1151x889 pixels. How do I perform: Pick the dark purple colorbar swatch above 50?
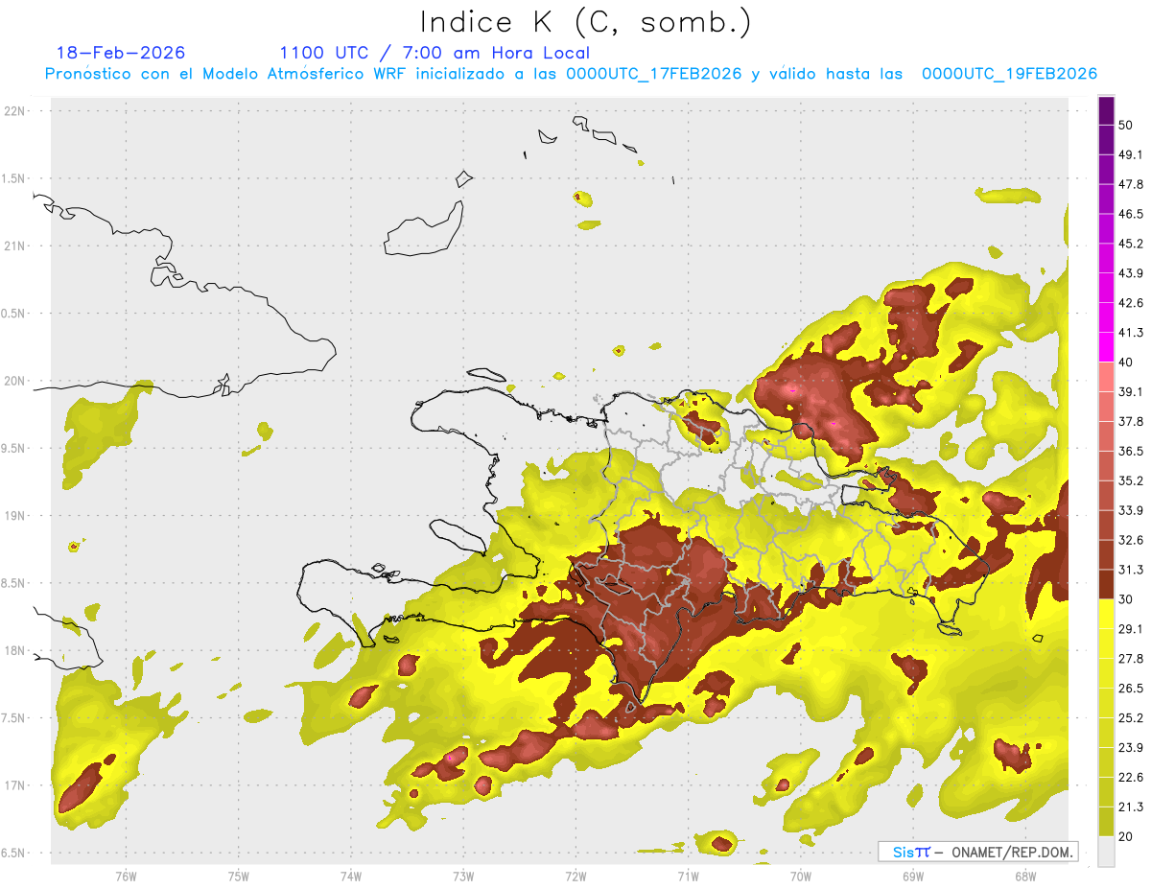point(1106,110)
